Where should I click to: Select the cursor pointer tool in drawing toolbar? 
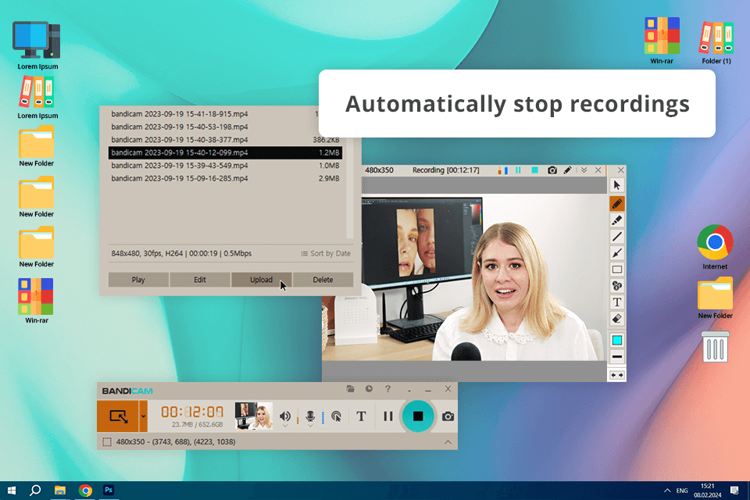click(616, 185)
